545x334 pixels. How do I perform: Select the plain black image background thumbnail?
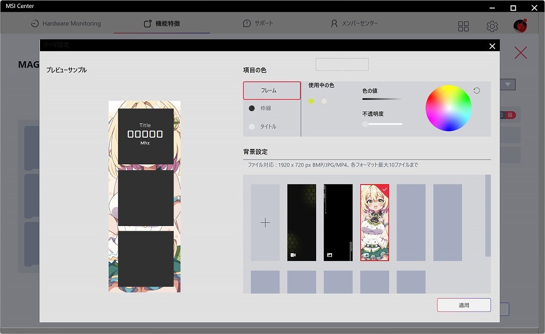pos(338,222)
